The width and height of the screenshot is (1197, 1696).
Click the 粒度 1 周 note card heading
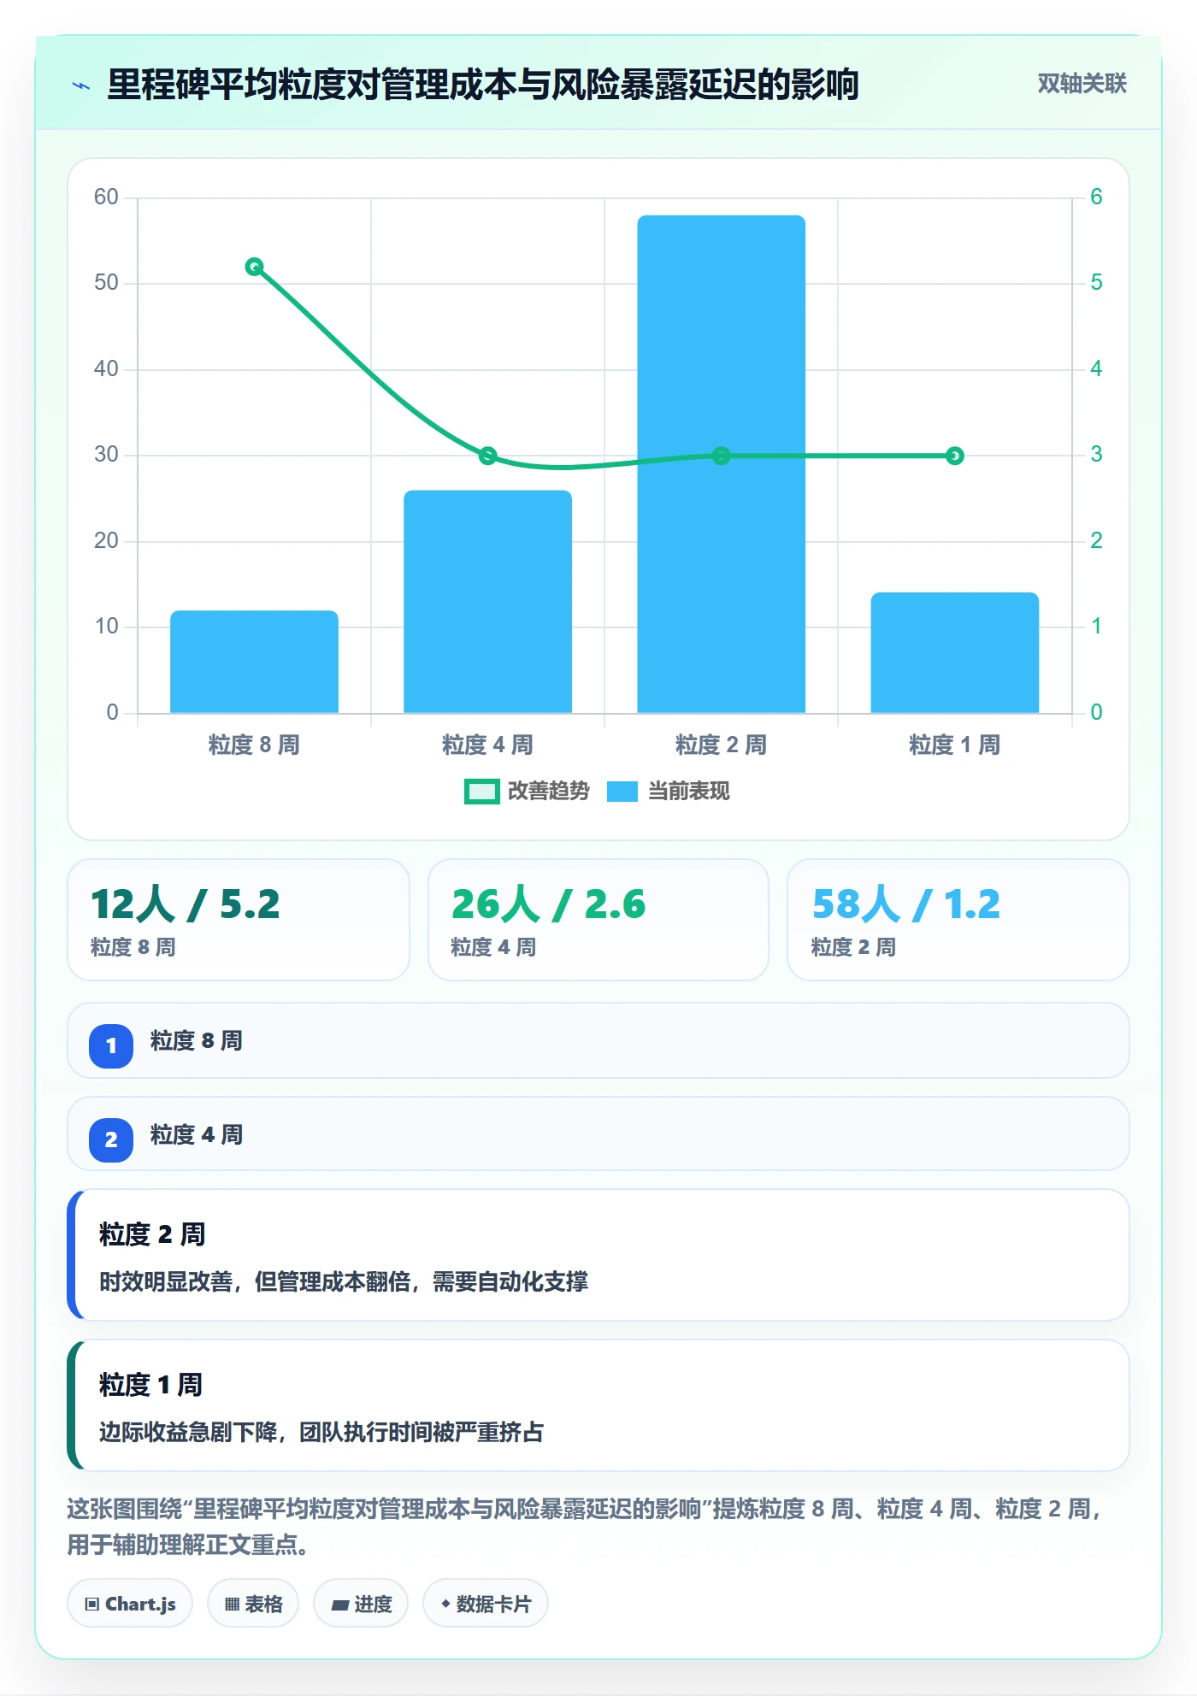click(x=150, y=1385)
